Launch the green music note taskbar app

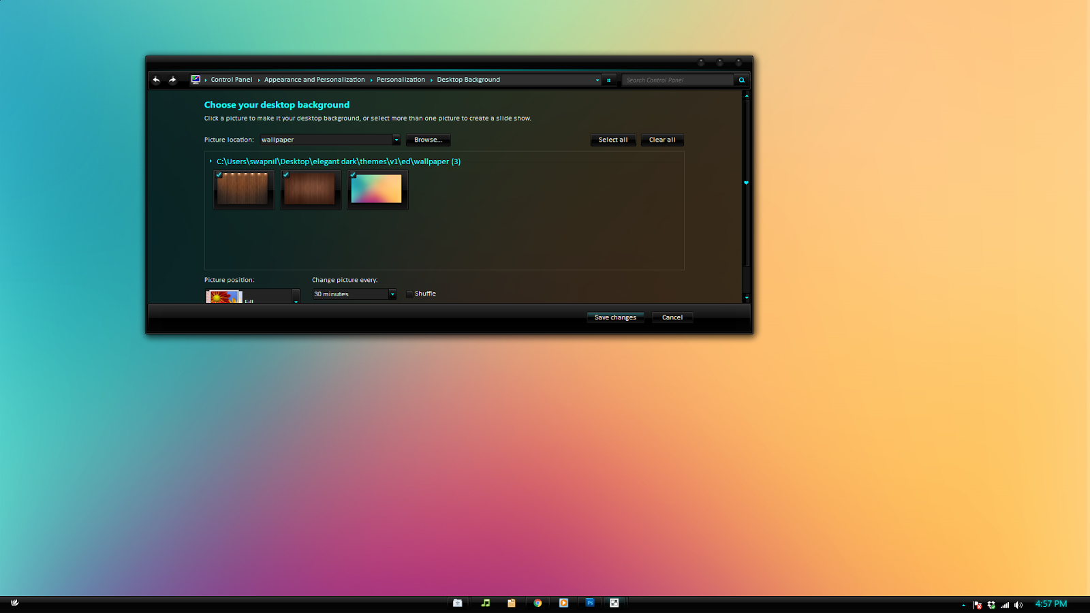tap(485, 603)
